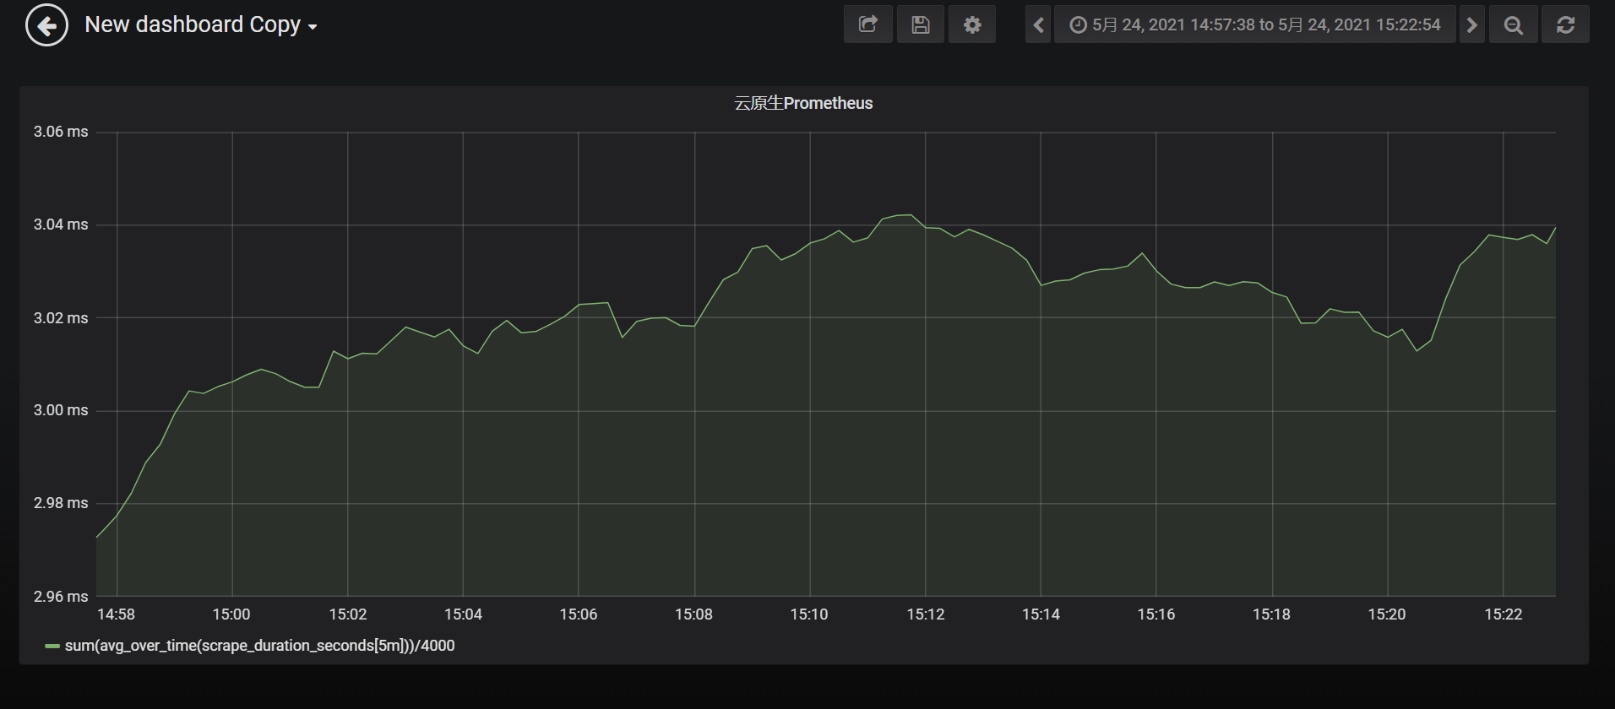The image size is (1615, 709).
Task: Click the 3.06 ms y-axis label
Action: click(x=61, y=132)
